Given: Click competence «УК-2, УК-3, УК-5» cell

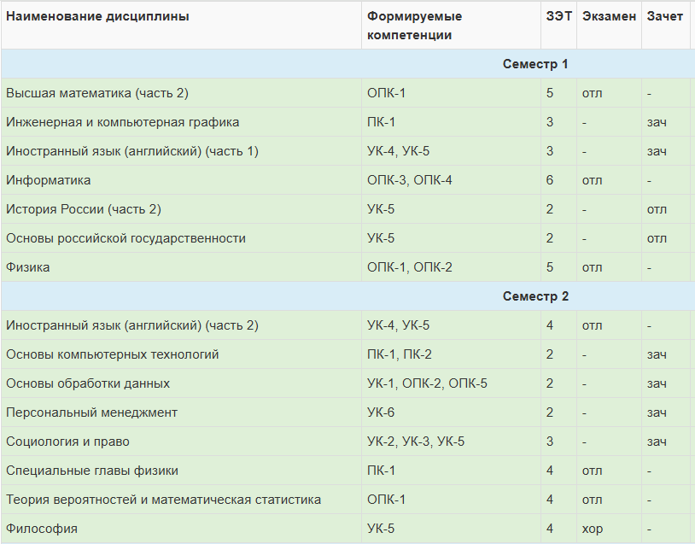Looking at the screenshot, I should coord(414,441).
